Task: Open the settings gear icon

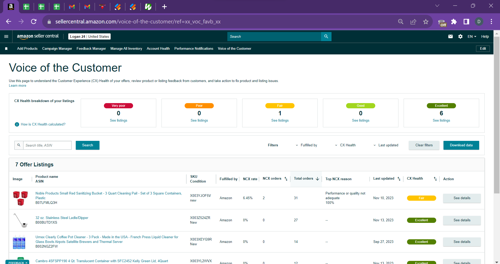Action: (x=460, y=36)
